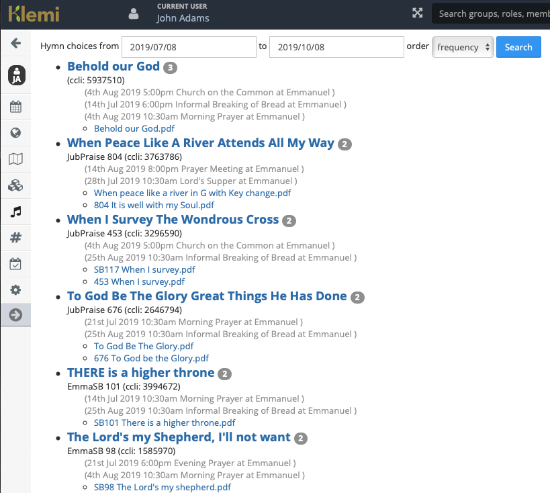Image resolution: width=550 pixels, height=493 pixels.
Task: Select the music note hymns icon
Action: point(15,211)
